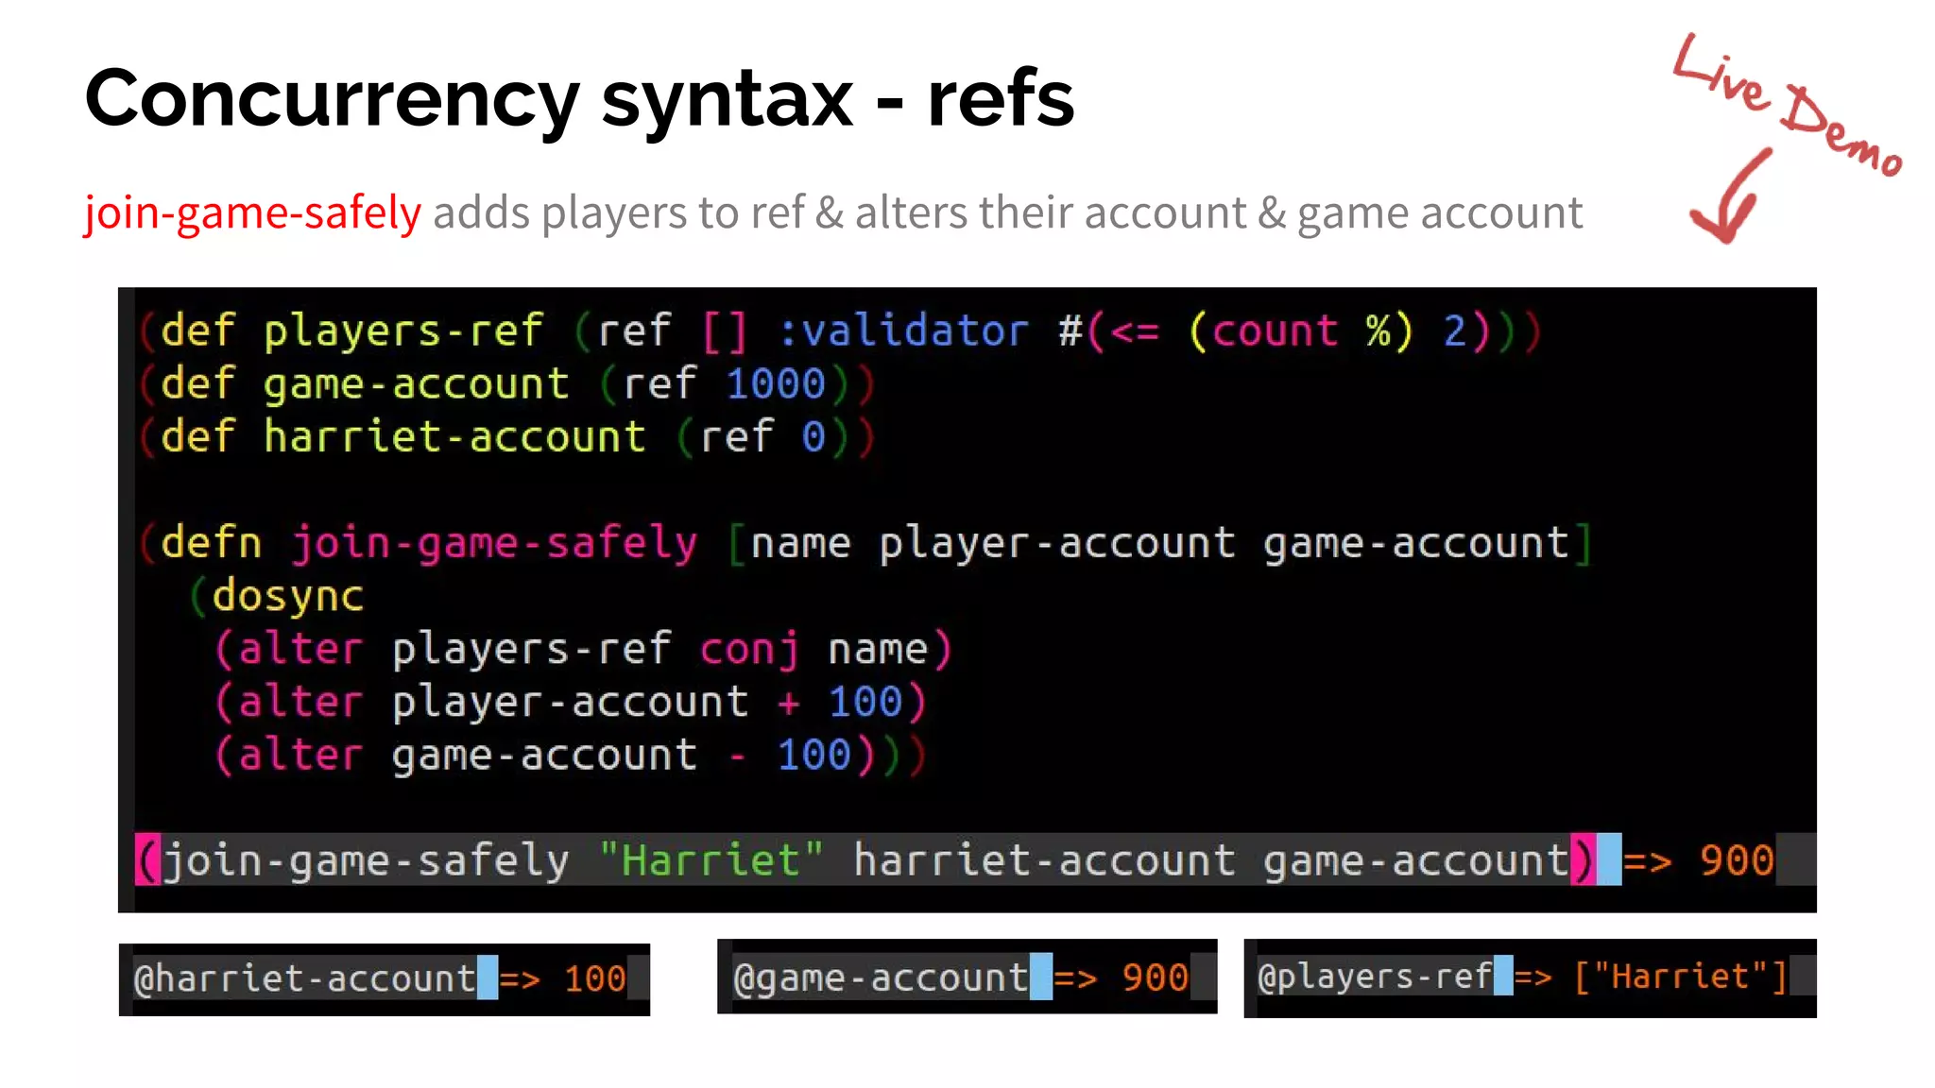Click the "=> ["Harriet"]" result of @players-ref
The width and height of the screenshot is (1935, 1088).
(1652, 977)
